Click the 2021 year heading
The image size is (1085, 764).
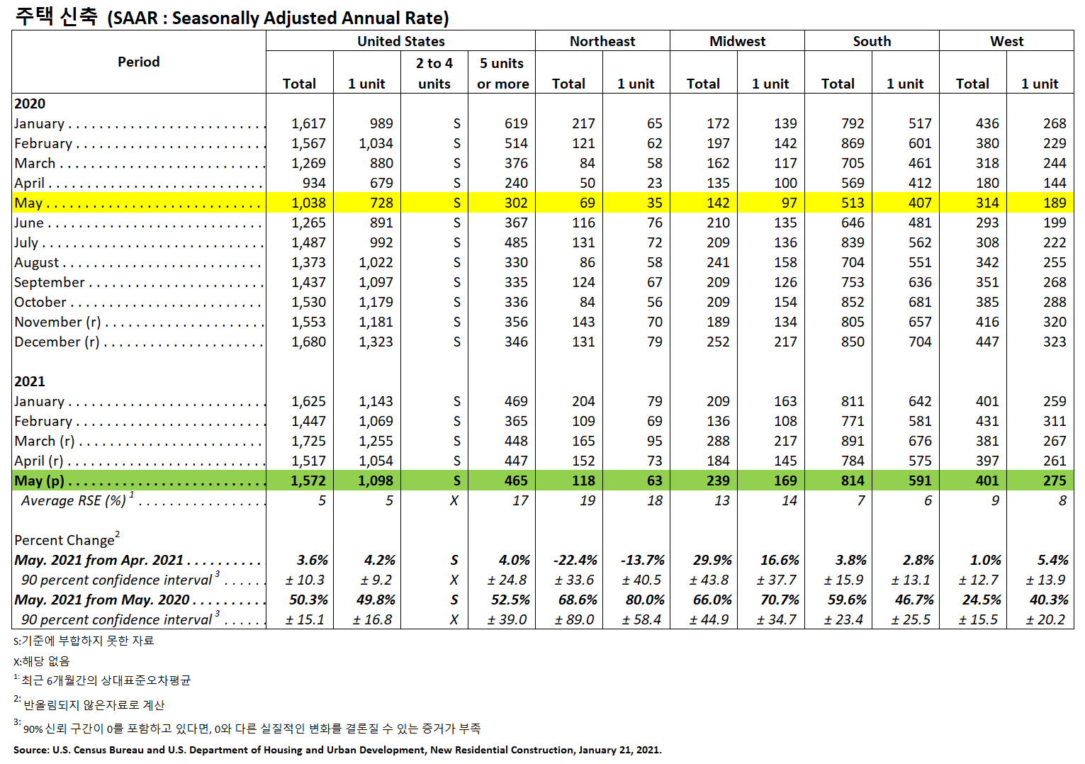pyautogui.click(x=30, y=381)
